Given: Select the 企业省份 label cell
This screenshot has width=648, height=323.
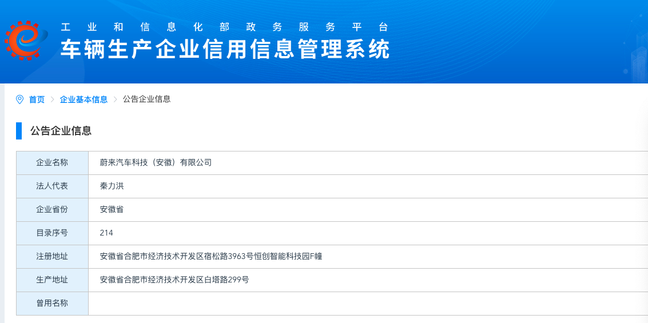Looking at the screenshot, I should pos(52,210).
